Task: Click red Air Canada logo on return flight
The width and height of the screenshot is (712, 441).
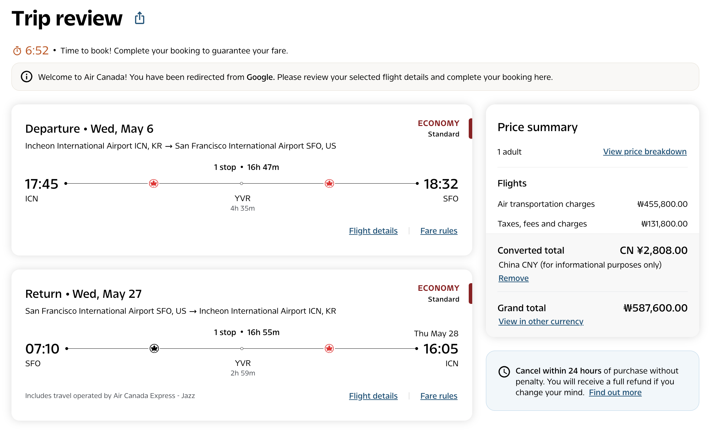Action: 329,348
